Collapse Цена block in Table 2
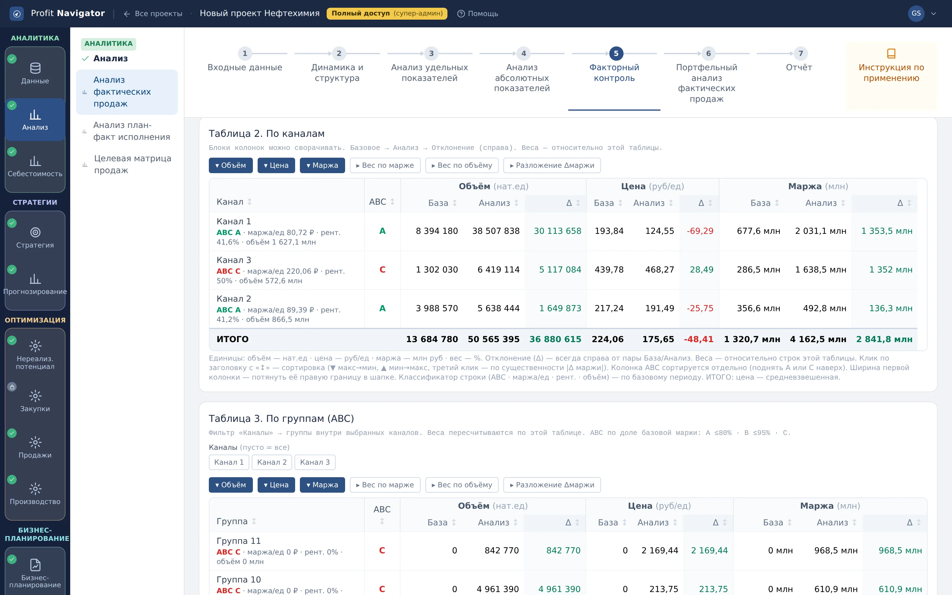 click(276, 165)
